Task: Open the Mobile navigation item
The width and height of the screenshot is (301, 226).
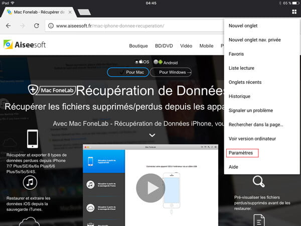Action: point(206,46)
